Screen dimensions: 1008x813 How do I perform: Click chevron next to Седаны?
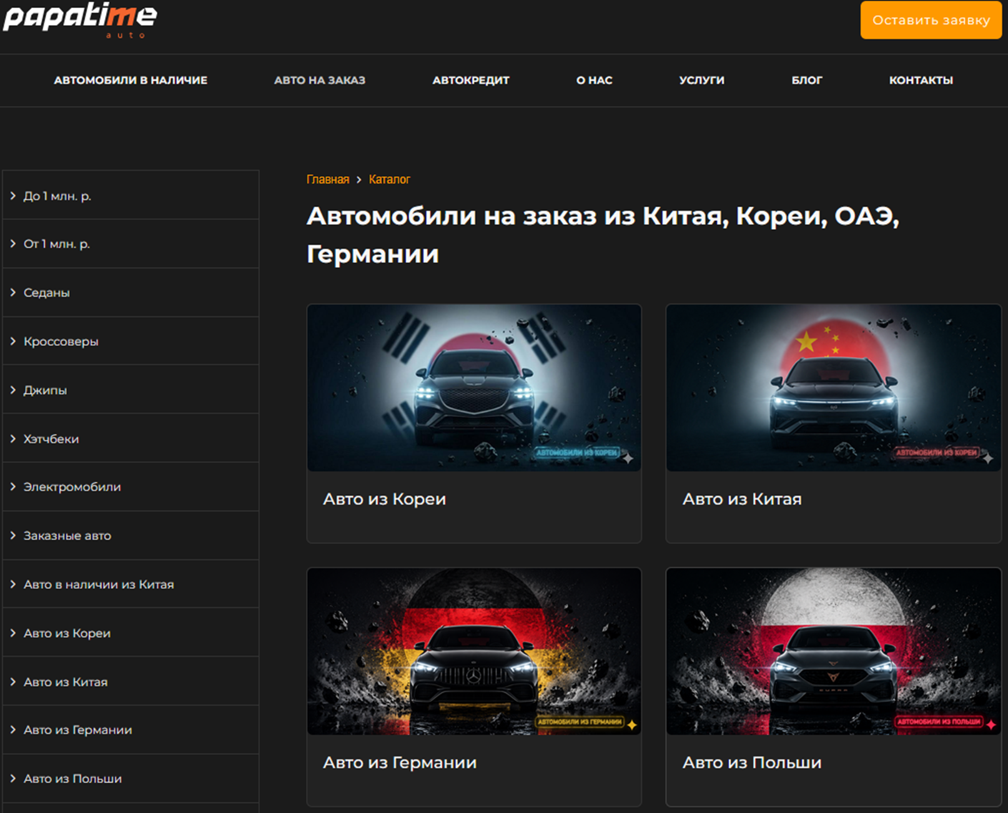(x=13, y=292)
